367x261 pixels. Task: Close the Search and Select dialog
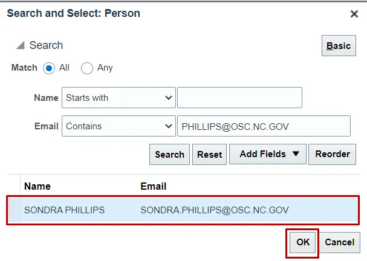354,14
